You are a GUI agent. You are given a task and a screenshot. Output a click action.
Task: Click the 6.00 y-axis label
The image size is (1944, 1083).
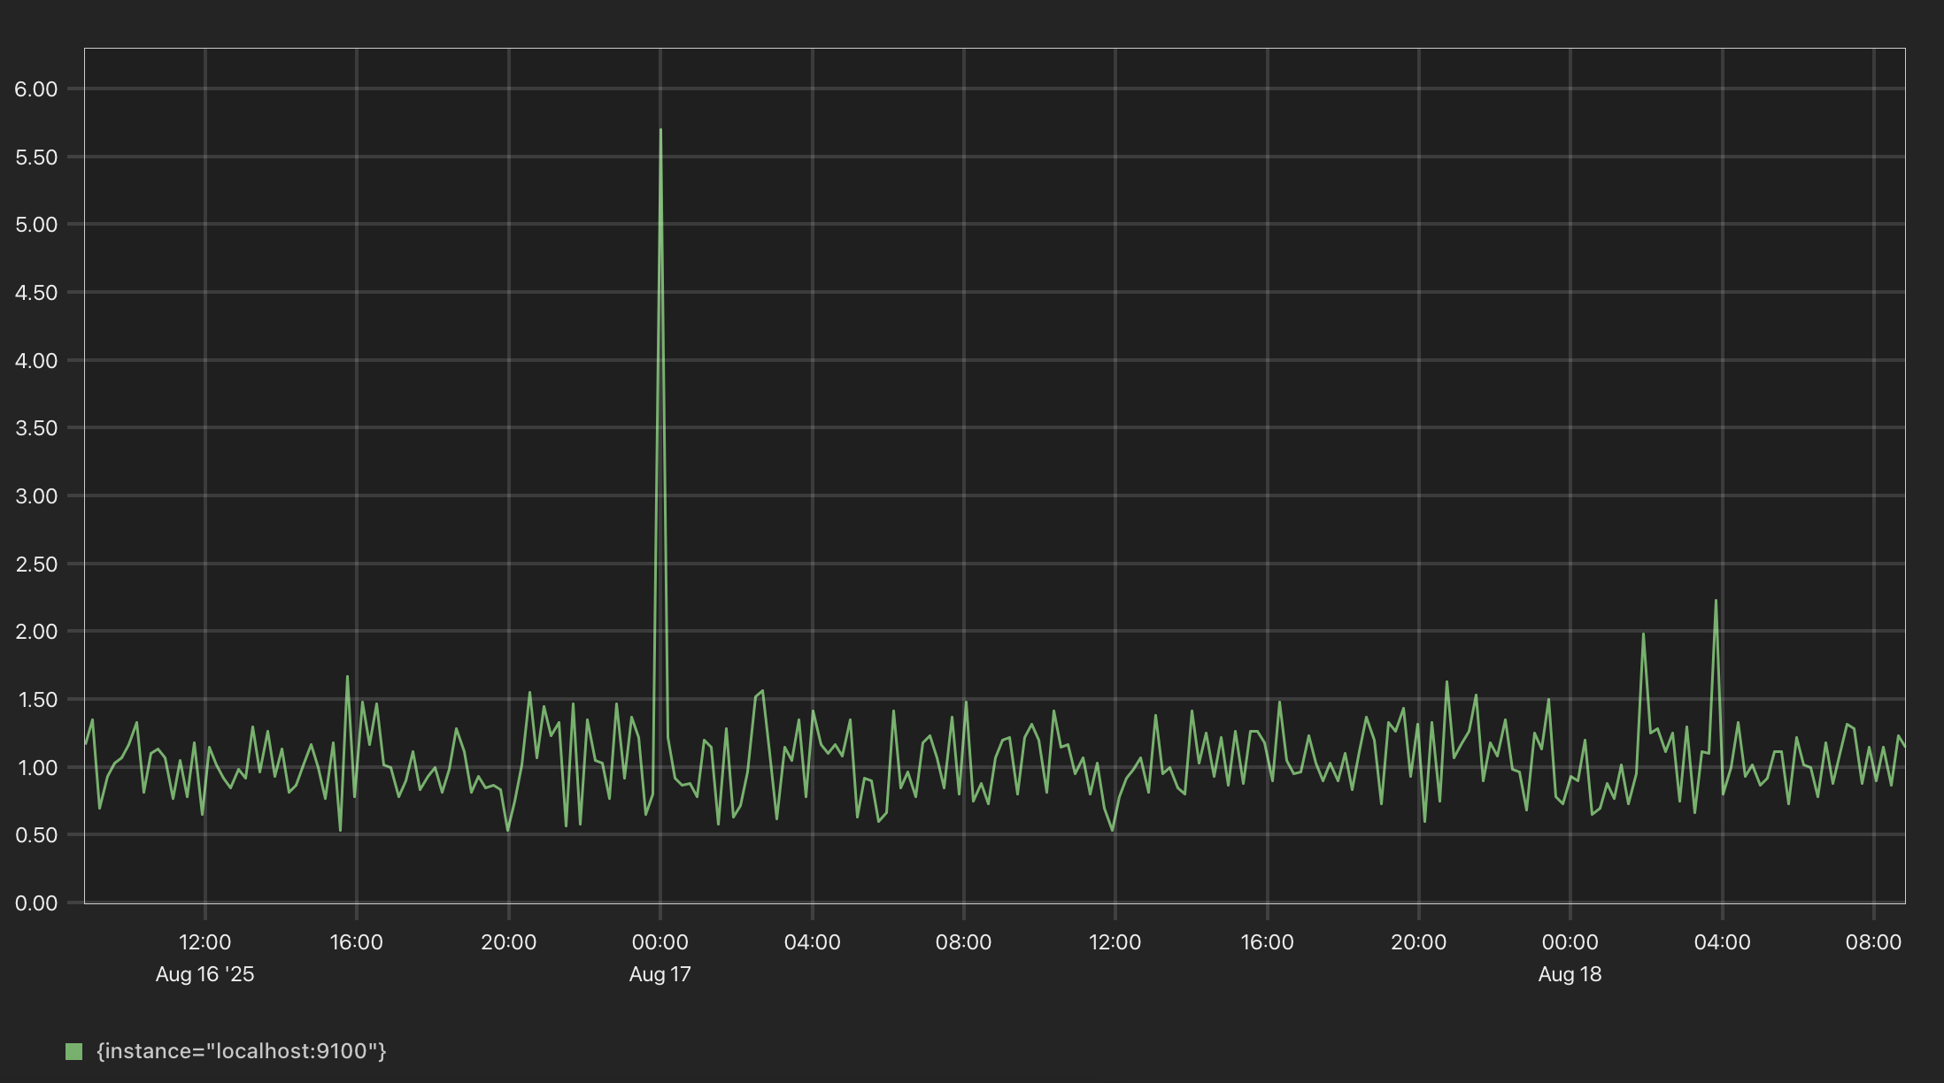coord(36,88)
